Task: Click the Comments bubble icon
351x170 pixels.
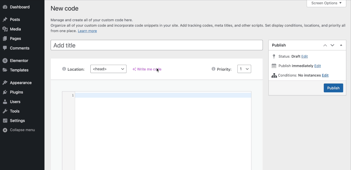Action: coord(5,48)
